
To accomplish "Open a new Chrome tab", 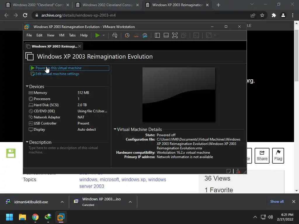I will [218, 5].
